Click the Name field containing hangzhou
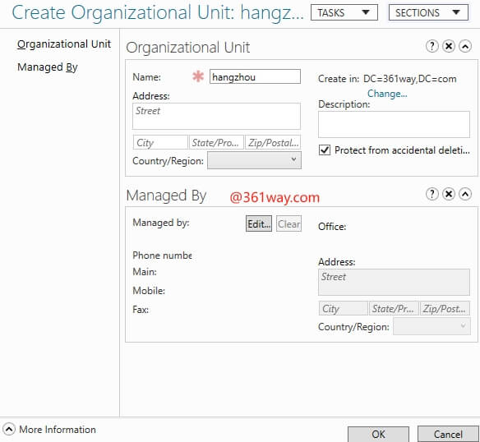This screenshot has width=480, height=442. (x=255, y=76)
